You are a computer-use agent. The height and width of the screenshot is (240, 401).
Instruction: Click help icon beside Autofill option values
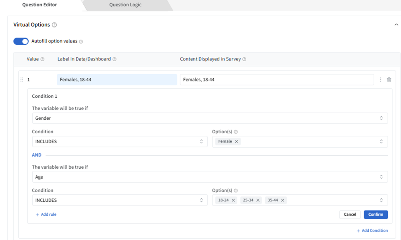click(81, 42)
